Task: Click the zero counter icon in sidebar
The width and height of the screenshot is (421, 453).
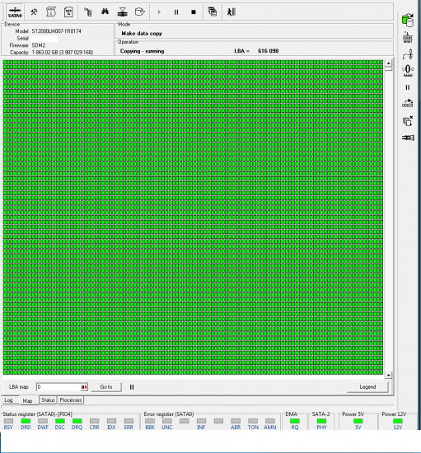Action: pos(408,70)
